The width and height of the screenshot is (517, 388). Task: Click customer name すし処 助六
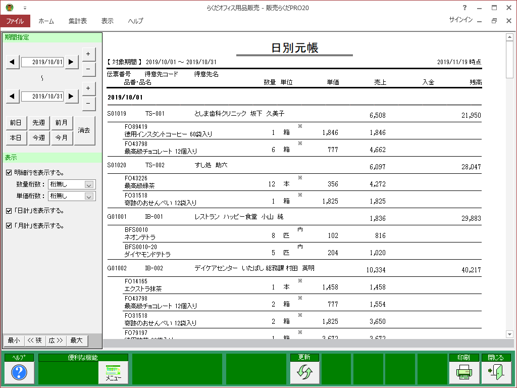tap(211, 165)
